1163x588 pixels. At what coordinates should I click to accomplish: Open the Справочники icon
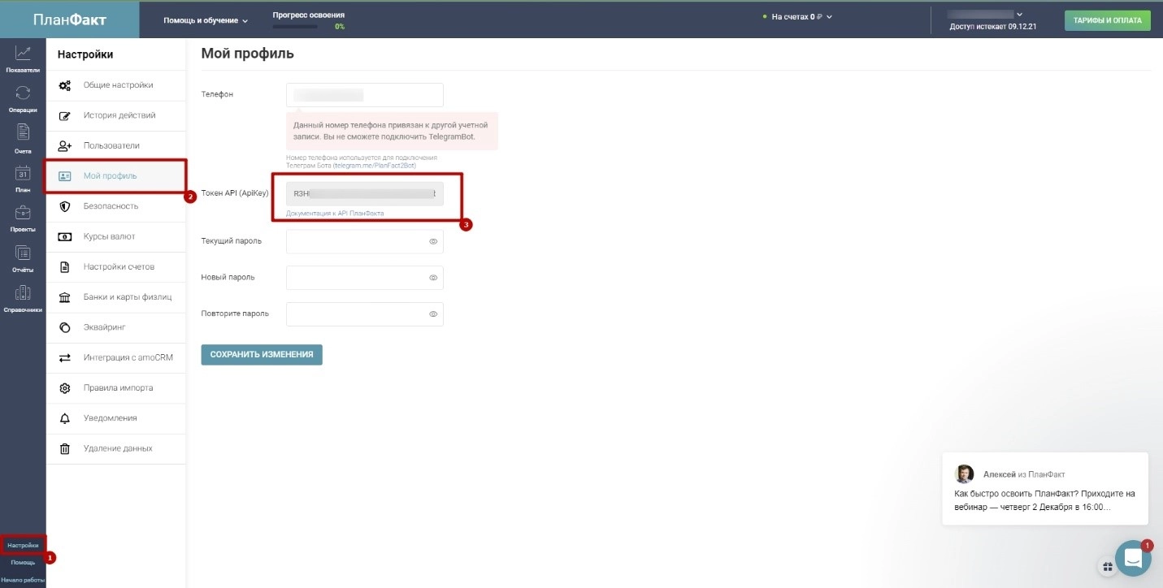coord(23,293)
